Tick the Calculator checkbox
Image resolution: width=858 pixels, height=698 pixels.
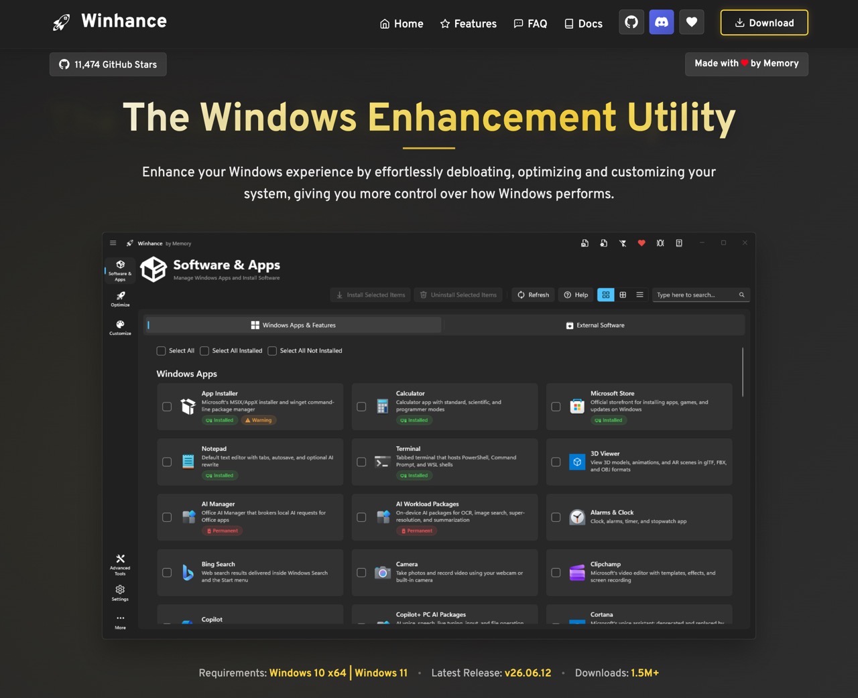361,407
